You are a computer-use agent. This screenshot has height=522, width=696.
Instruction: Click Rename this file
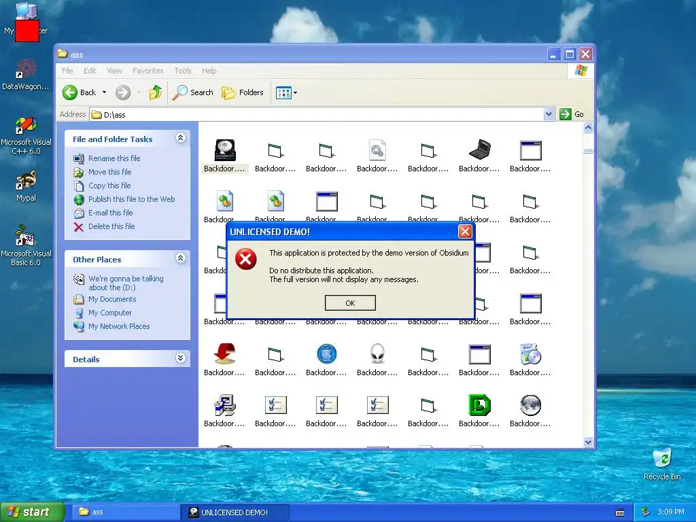pos(114,158)
